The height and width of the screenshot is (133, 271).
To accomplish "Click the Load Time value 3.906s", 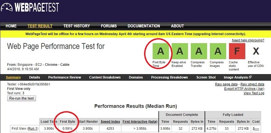I will pos(49,129).
